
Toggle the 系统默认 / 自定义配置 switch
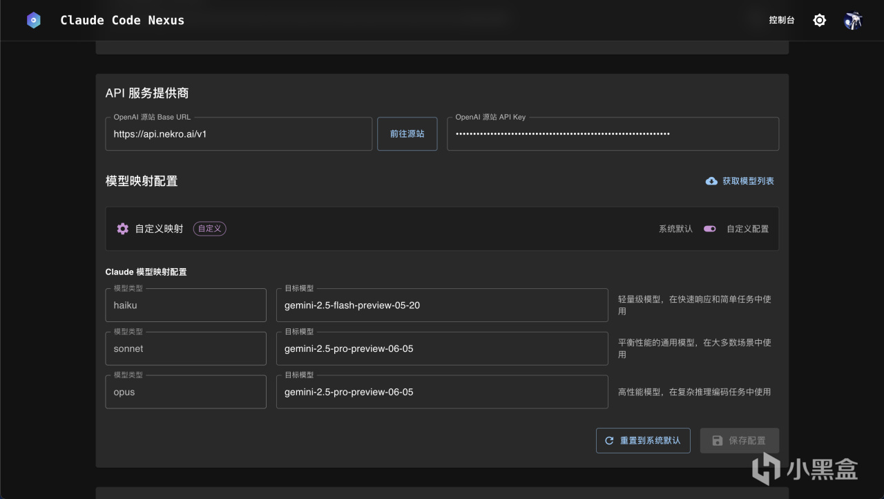coord(709,229)
